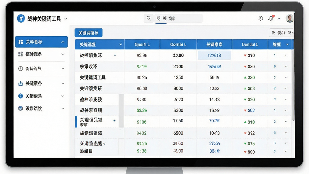Click the -5.00 cell
This screenshot has height=174, width=309.
point(178,151)
